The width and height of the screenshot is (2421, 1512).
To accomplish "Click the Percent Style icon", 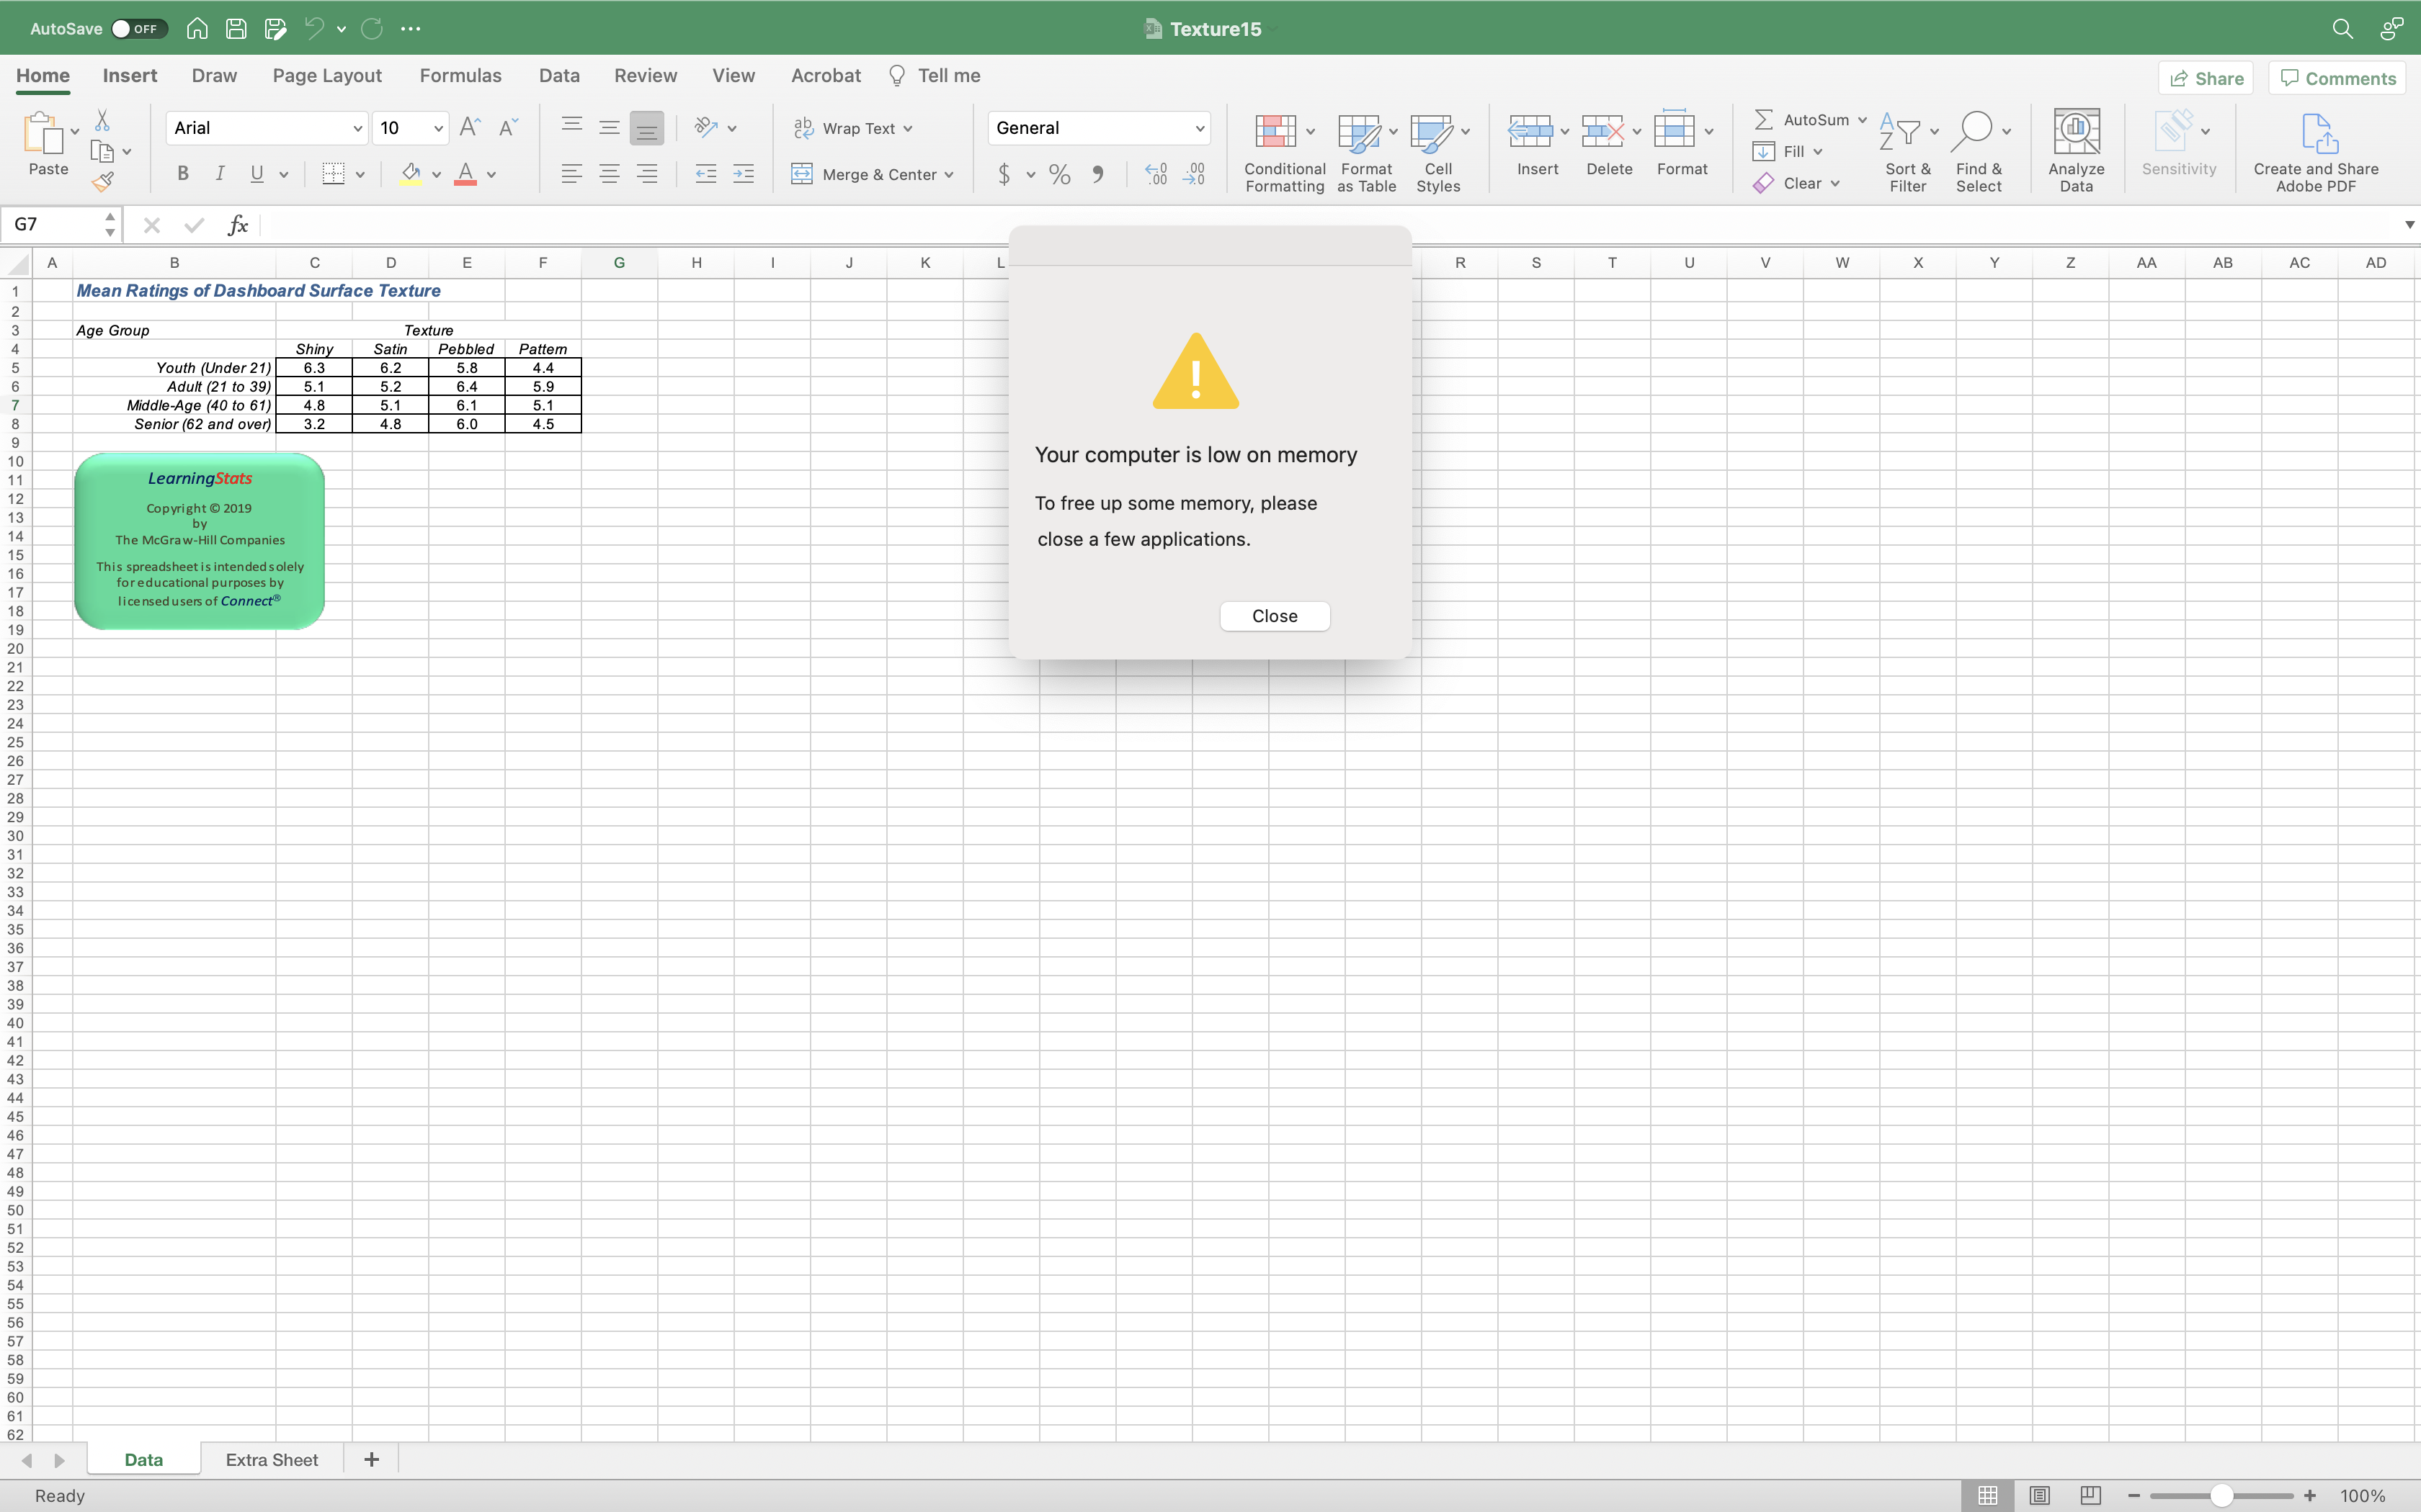I will coord(1059,175).
